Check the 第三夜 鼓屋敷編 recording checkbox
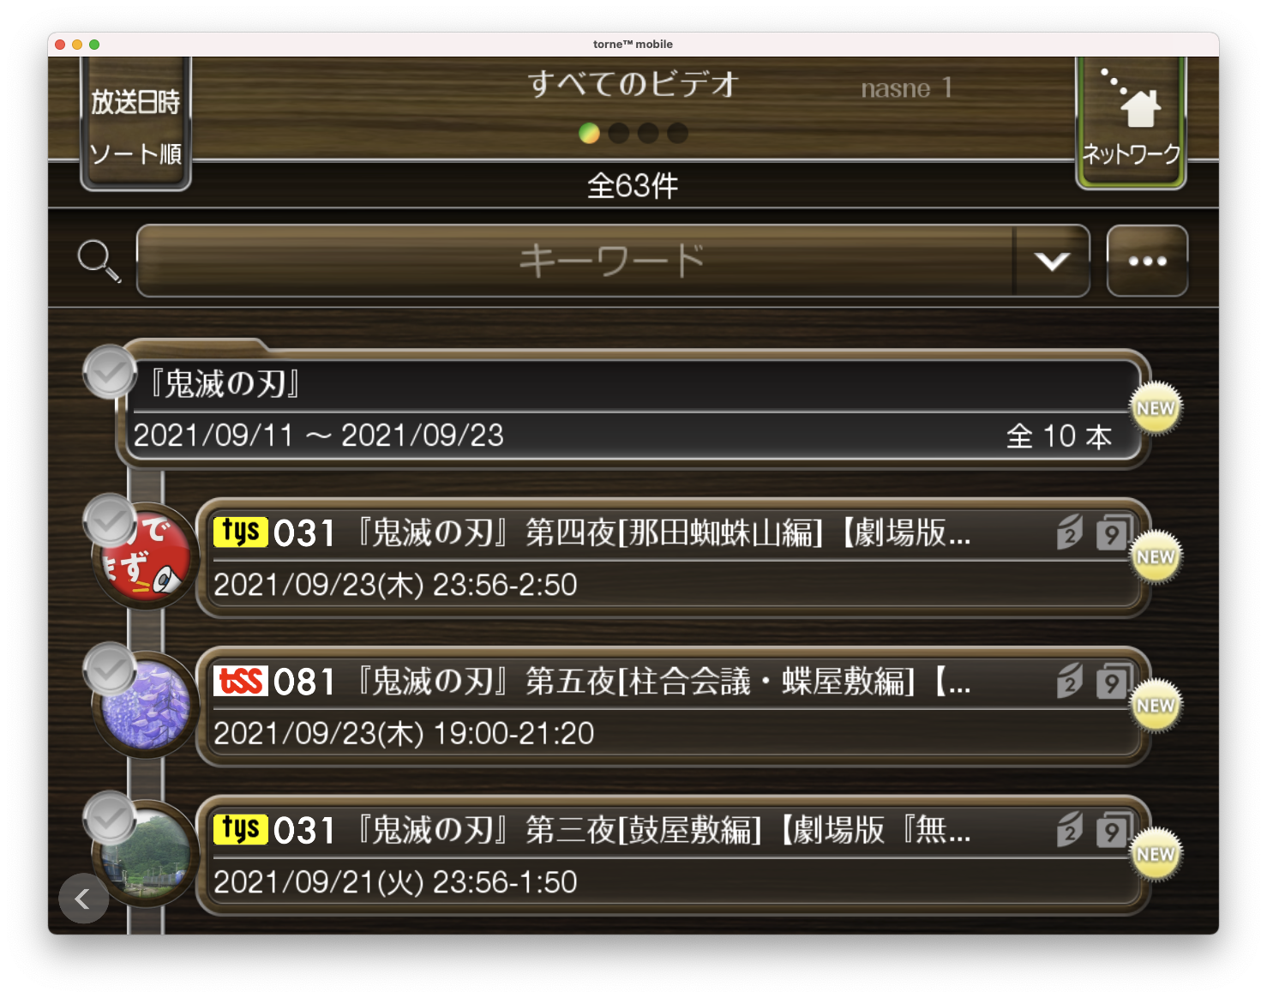Image resolution: width=1267 pixels, height=998 pixels. point(110,818)
